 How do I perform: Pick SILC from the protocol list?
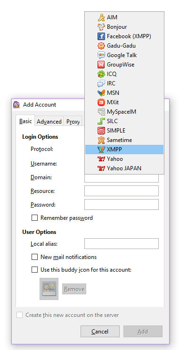[124, 121]
